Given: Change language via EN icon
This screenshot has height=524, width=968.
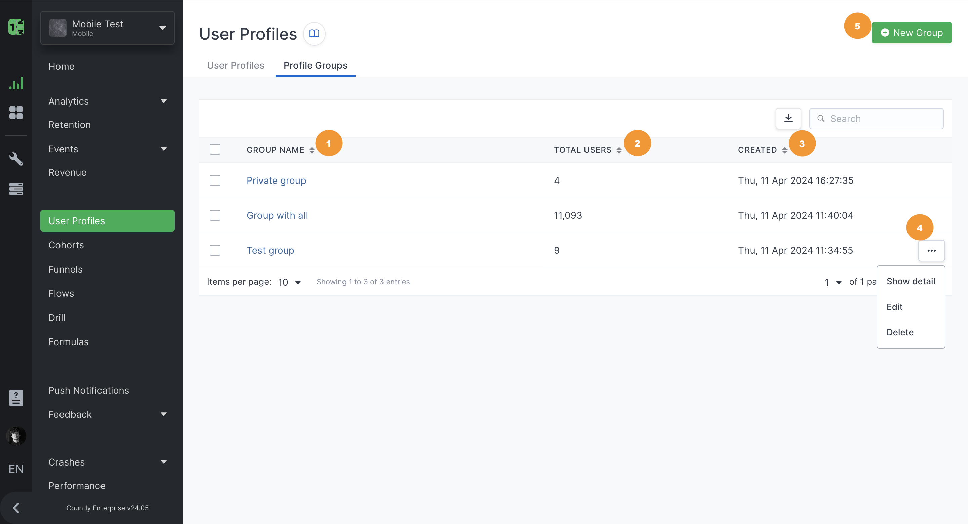Looking at the screenshot, I should click(x=16, y=469).
